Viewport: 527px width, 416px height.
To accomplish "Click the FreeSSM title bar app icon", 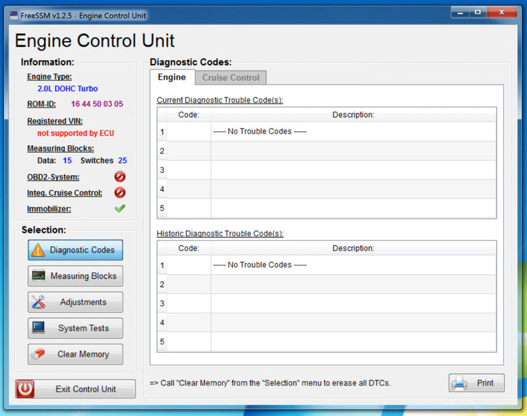I will tap(14, 15).
